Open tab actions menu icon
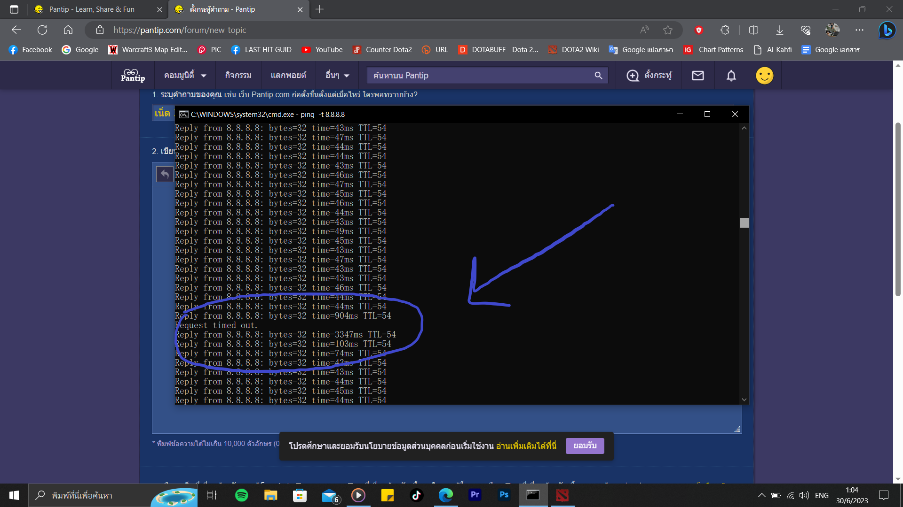 click(14, 9)
